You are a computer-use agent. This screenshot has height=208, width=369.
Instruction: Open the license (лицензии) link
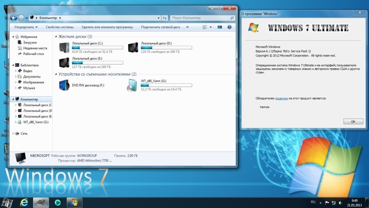282,98
